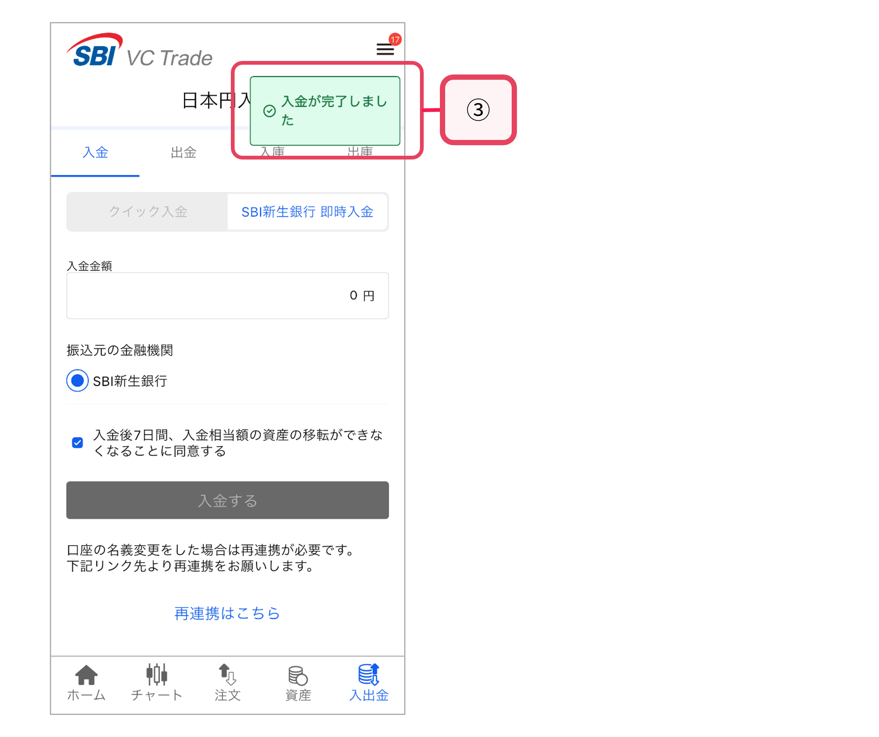Select the 入金 tab
This screenshot has height=737, width=879.
[x=95, y=152]
